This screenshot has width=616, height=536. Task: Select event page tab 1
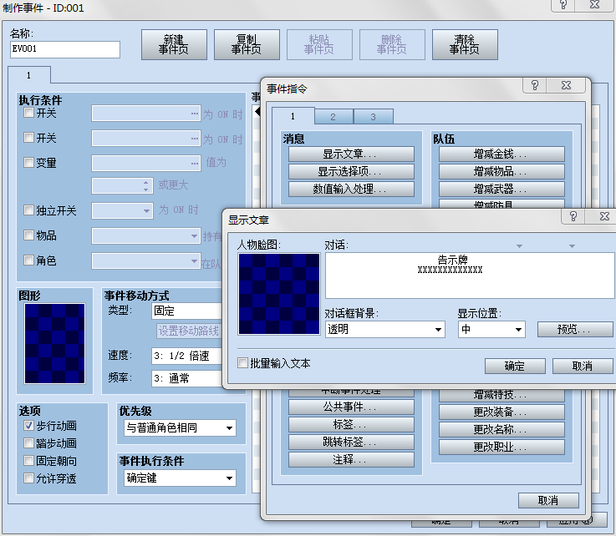coord(29,75)
